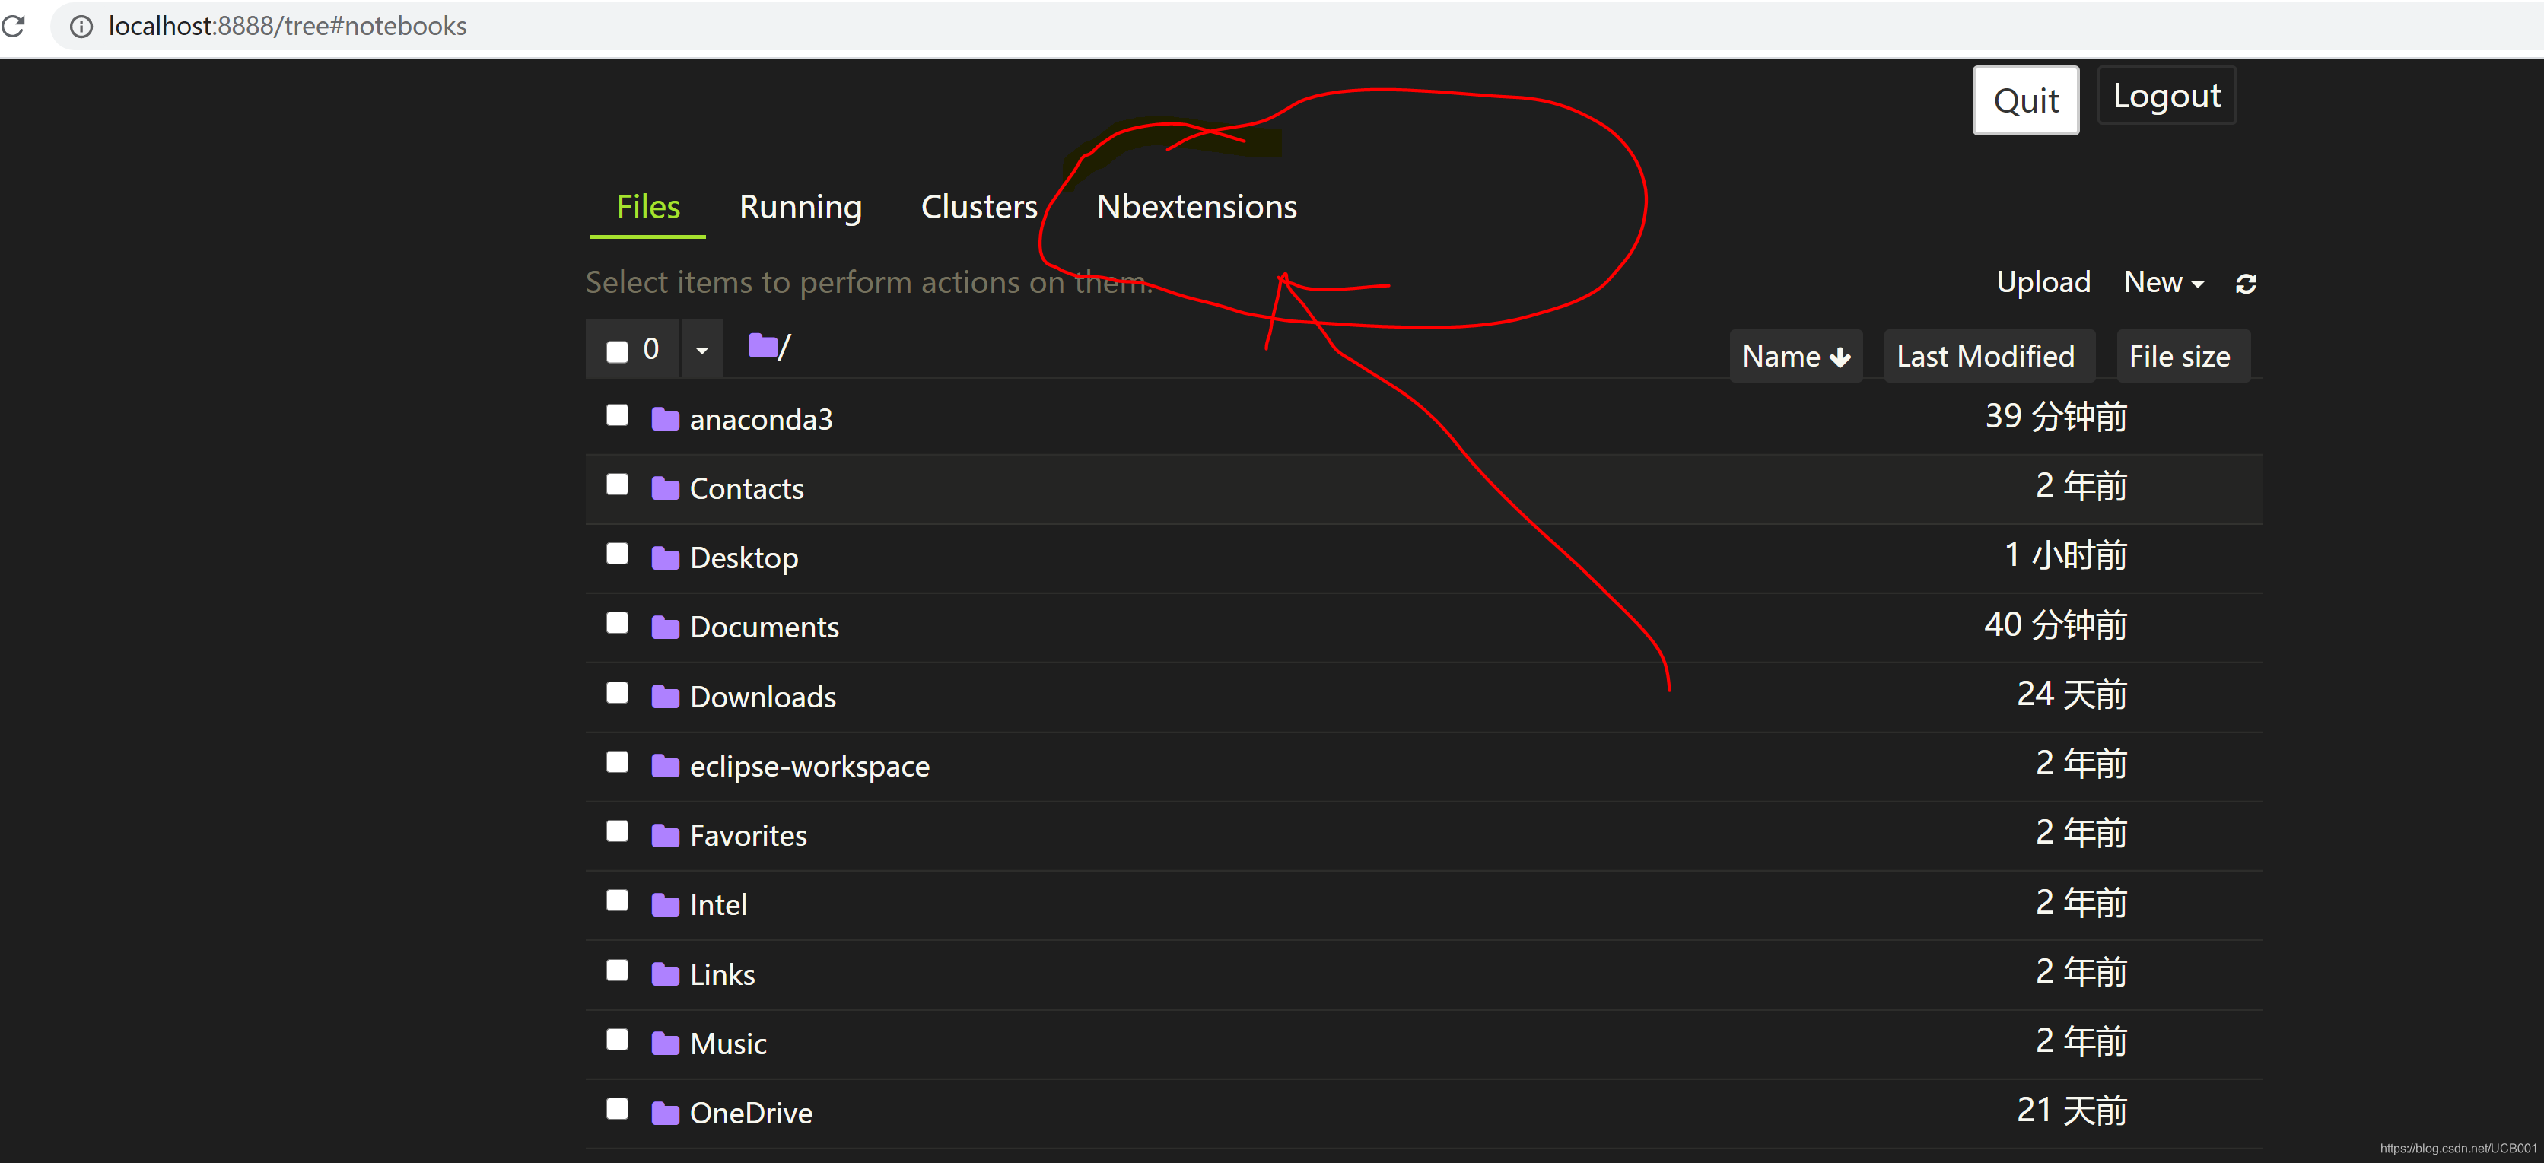The width and height of the screenshot is (2544, 1163).
Task: Switch to the Running tab
Action: tap(800, 206)
